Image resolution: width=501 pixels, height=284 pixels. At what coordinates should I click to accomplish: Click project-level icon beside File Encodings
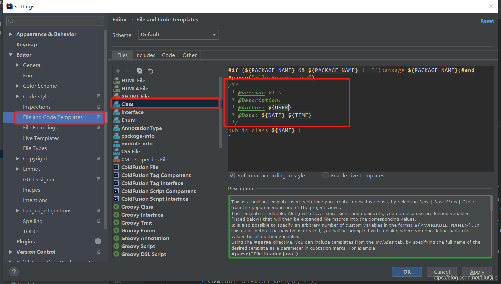99,128
